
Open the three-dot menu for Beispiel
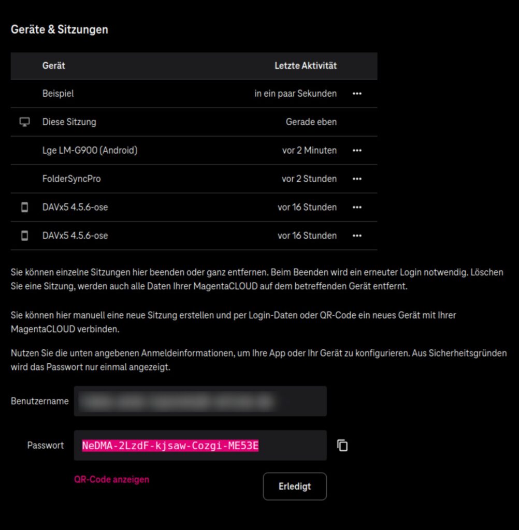357,94
